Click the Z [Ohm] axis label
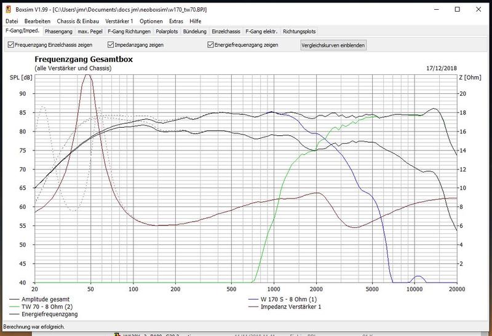The image size is (492, 336). [470, 77]
